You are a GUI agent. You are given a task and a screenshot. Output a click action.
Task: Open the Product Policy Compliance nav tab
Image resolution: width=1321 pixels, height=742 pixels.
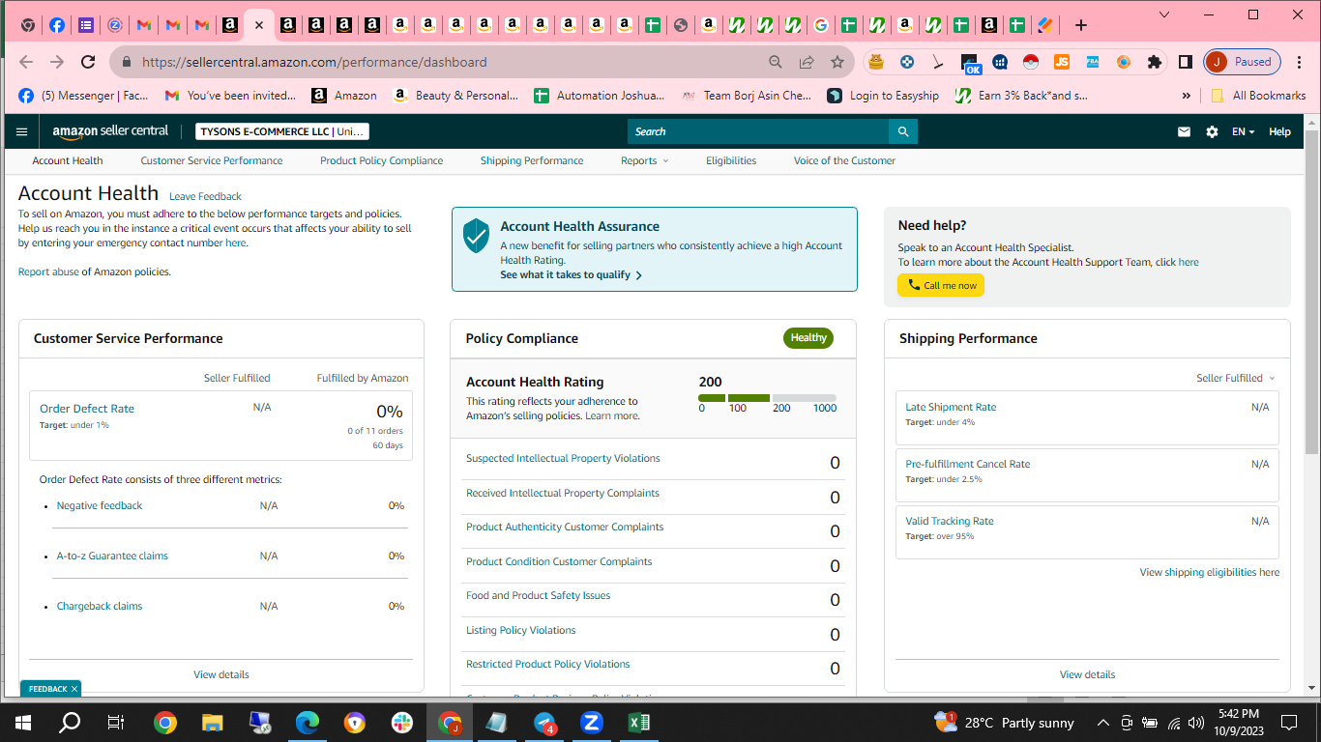click(x=382, y=160)
